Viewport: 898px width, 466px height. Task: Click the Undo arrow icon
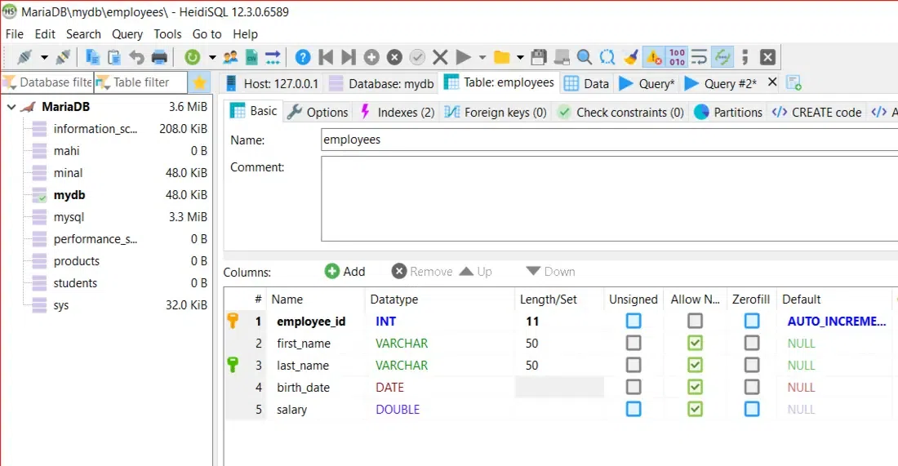[x=136, y=57]
